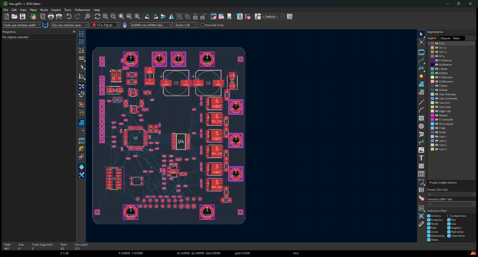This screenshot has height=257, width=478.
Task: Click the Margin layer color swatch
Action: tap(432, 115)
